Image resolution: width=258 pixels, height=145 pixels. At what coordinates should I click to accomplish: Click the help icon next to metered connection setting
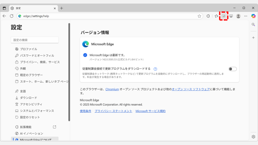click(155, 69)
